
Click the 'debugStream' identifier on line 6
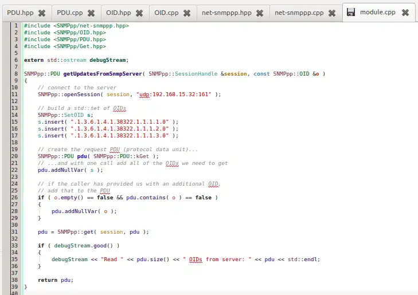click(107, 60)
